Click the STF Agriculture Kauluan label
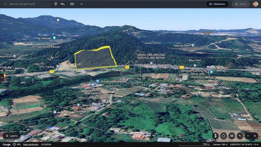This screenshot has width=261, height=147. [46, 47]
